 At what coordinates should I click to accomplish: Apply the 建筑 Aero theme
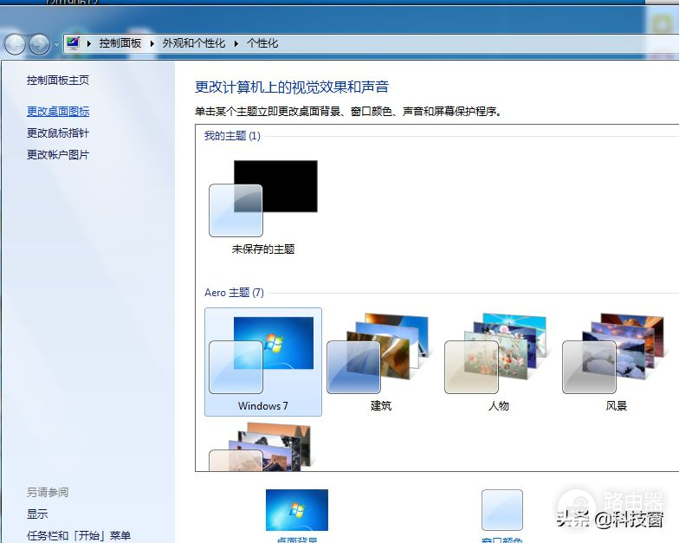380,361
